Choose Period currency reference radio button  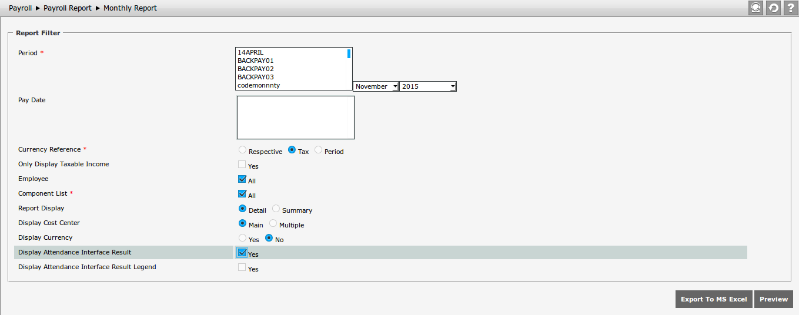point(318,150)
